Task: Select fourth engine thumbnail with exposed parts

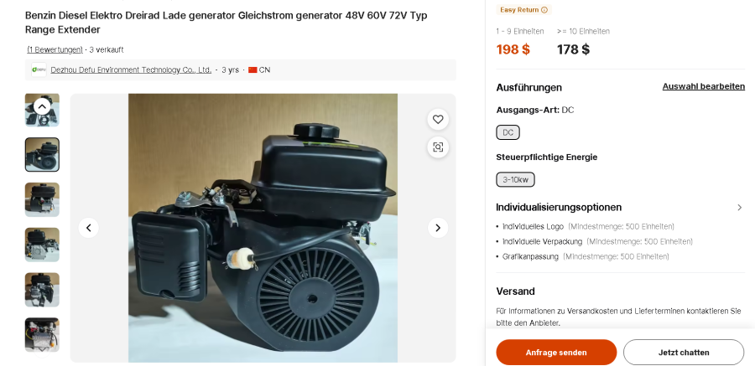Action: point(43,245)
